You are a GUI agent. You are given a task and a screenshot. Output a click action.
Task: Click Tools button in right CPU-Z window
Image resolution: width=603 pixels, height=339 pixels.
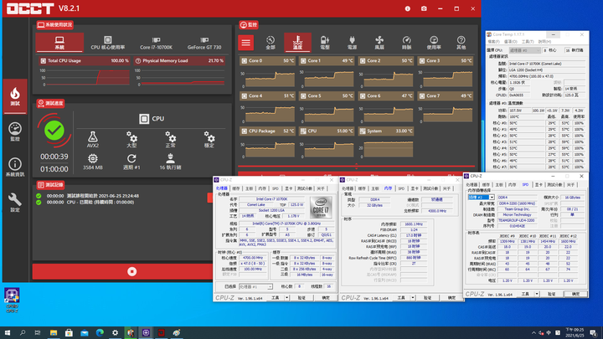(x=525, y=294)
